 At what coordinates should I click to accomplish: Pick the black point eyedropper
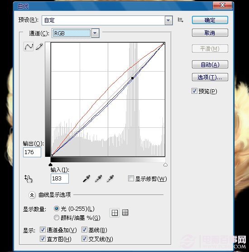coord(86,179)
